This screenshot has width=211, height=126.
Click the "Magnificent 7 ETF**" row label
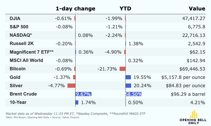tap(32, 52)
